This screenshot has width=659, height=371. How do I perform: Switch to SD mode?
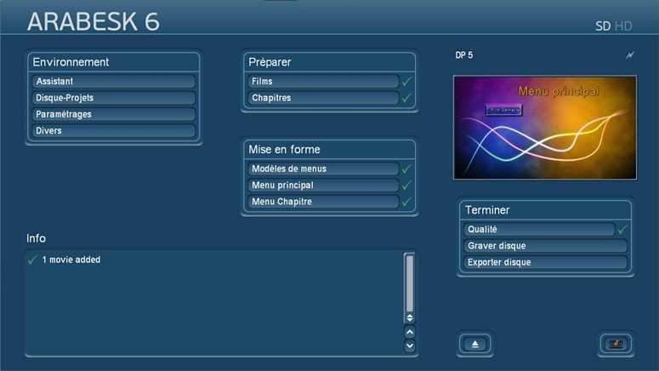pyautogui.click(x=603, y=26)
